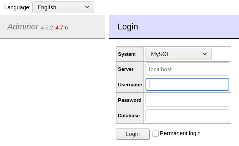Image resolution: width=239 pixels, height=146 pixels.
Task: Click the Server row label
Action: coord(126,69)
